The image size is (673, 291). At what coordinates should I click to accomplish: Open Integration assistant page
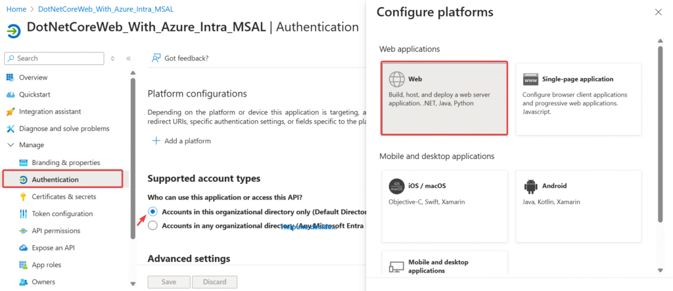(50, 112)
